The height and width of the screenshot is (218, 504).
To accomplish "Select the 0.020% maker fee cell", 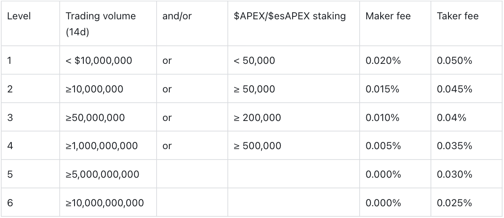I will pos(383,60).
